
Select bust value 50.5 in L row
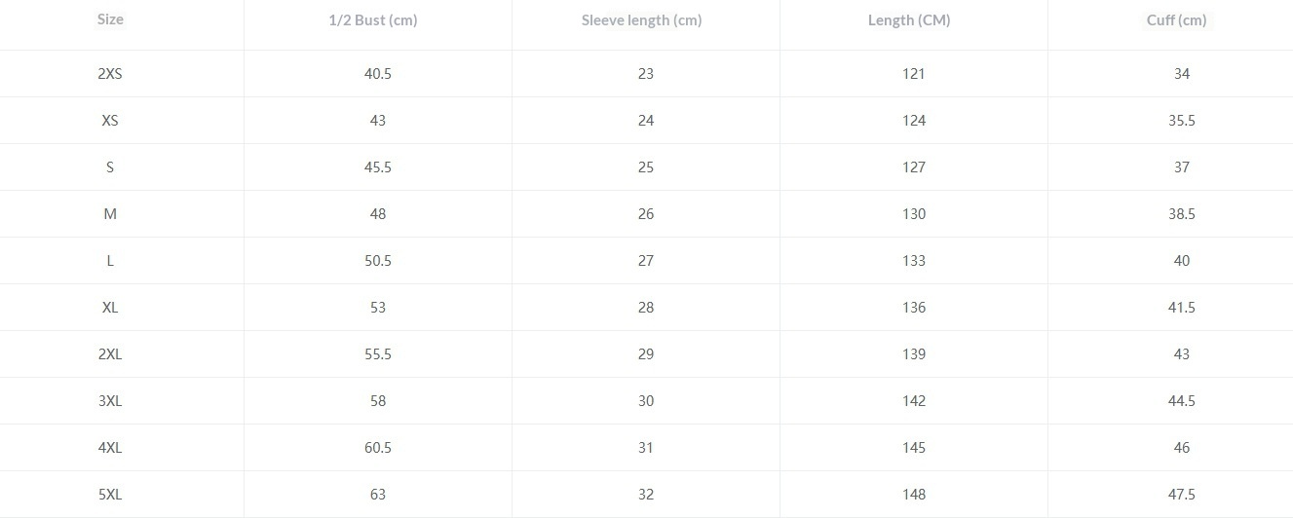click(378, 261)
